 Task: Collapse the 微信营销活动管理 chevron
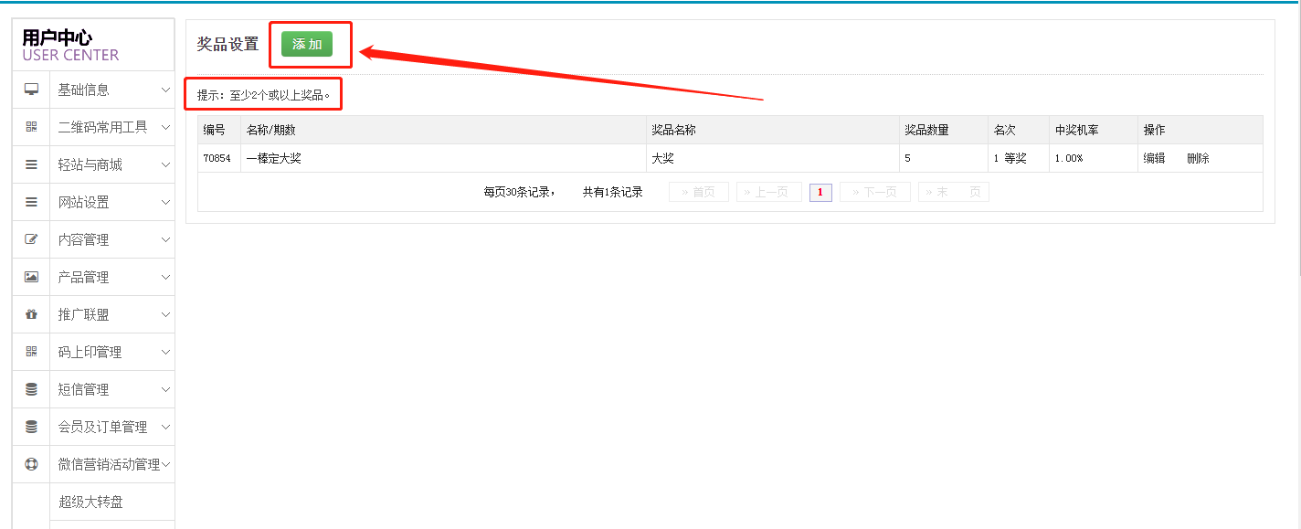click(x=166, y=464)
